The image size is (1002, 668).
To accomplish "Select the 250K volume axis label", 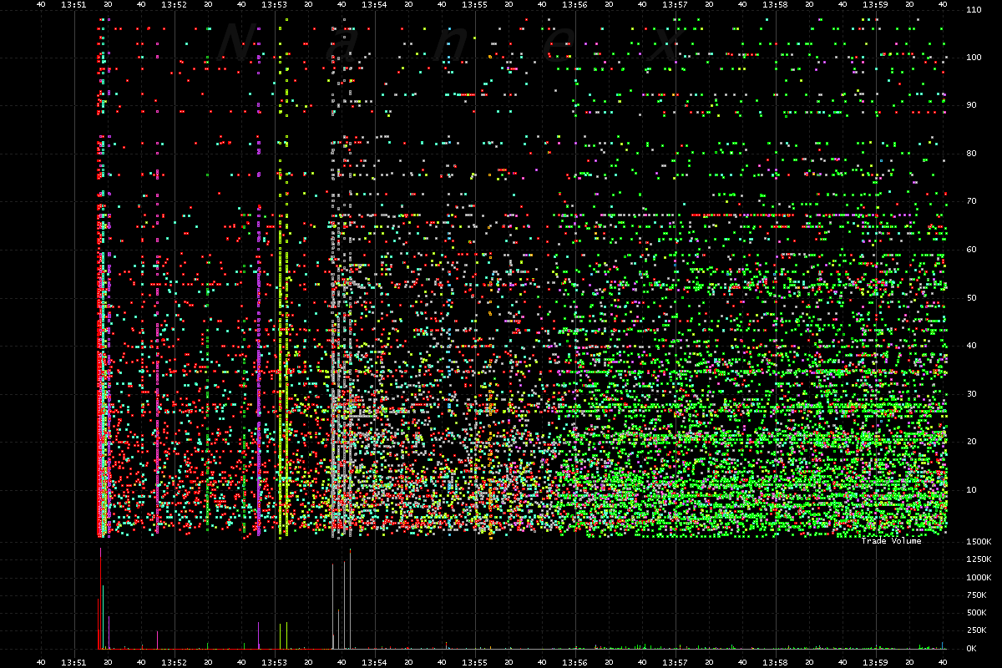I will point(975,631).
